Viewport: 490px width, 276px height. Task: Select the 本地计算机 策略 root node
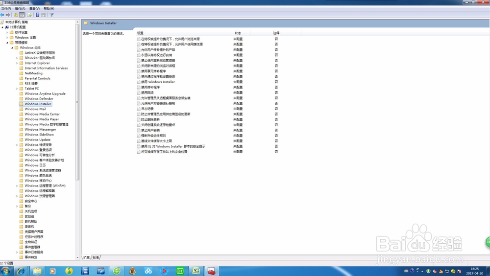click(x=17, y=22)
